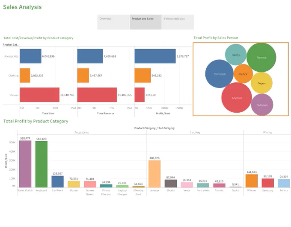Click the Shorts profit bar

171,183
